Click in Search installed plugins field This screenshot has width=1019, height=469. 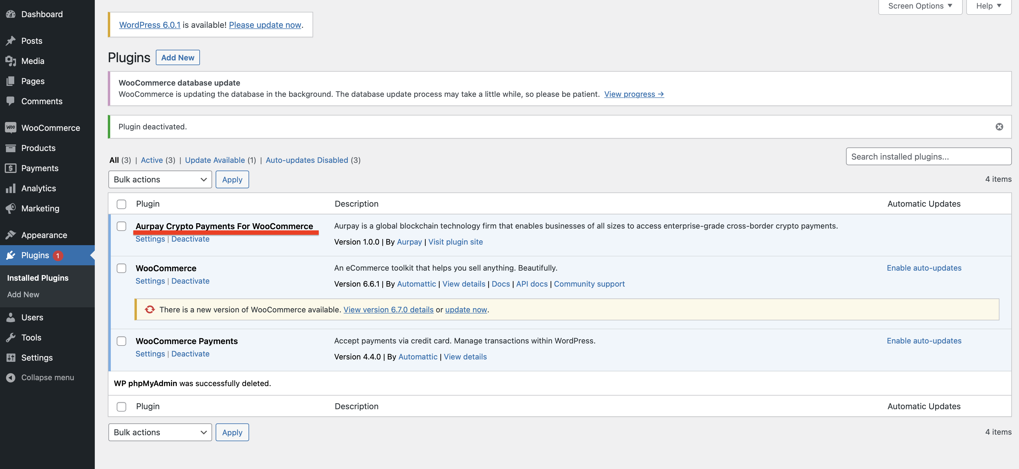929,157
